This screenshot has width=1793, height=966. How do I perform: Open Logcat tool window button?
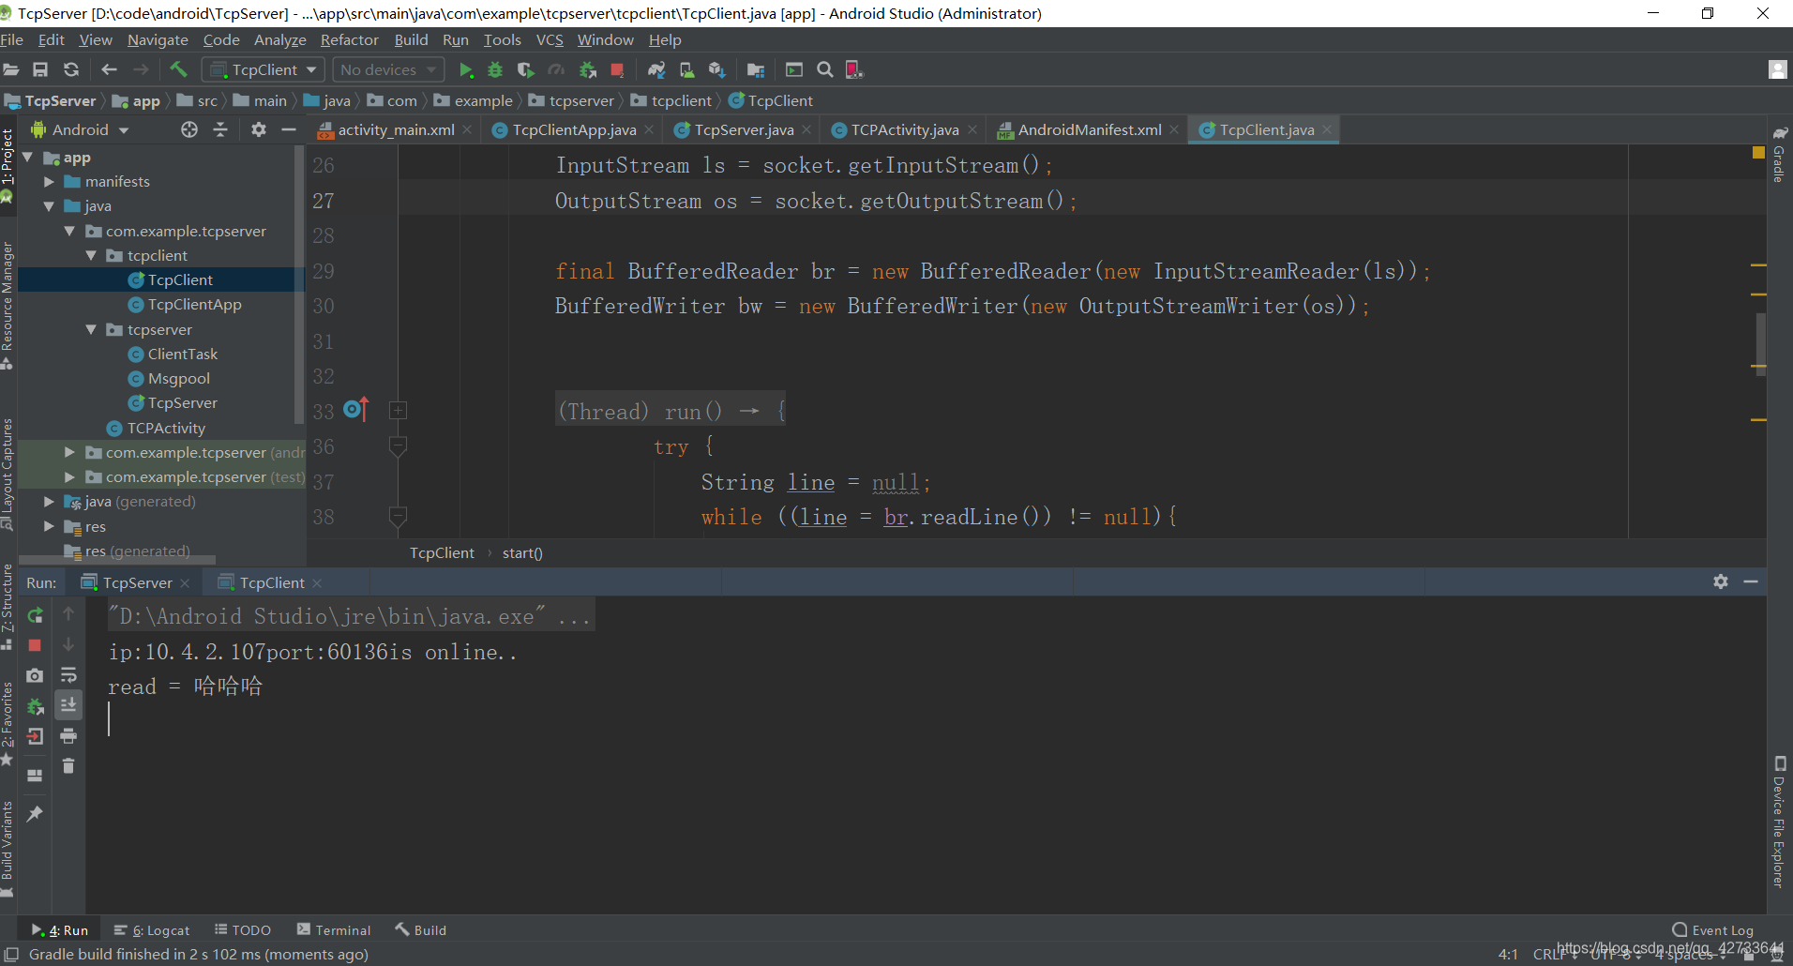(x=152, y=930)
